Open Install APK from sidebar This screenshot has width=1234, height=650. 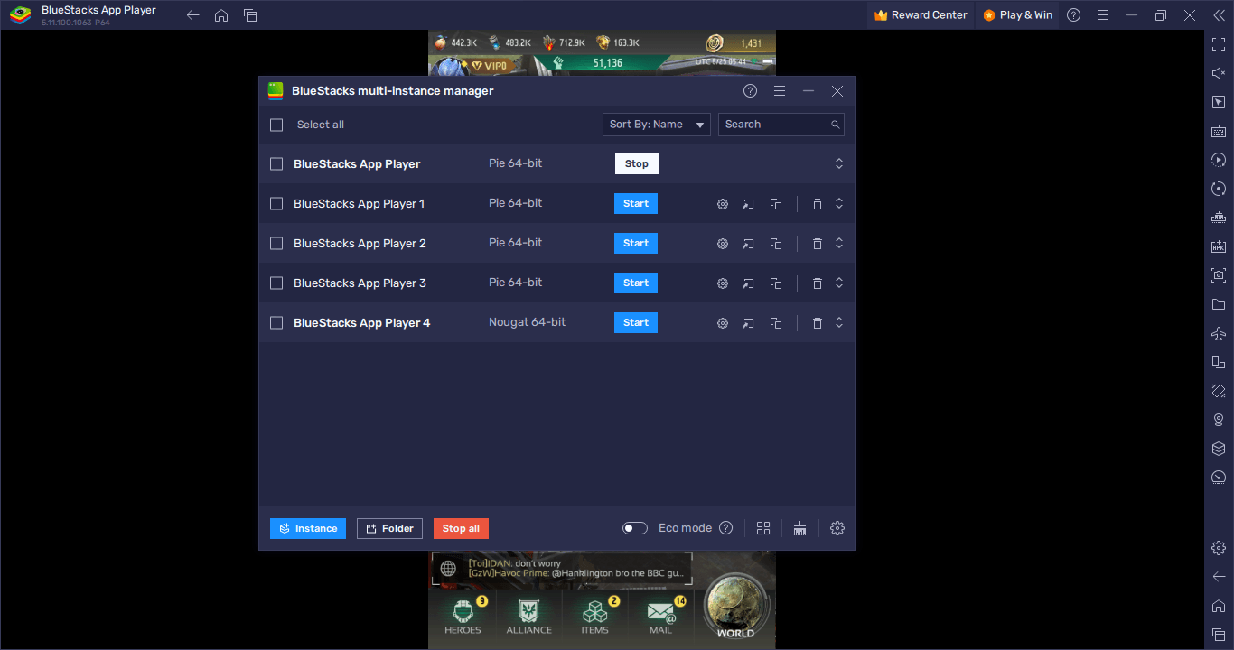pos(1219,246)
